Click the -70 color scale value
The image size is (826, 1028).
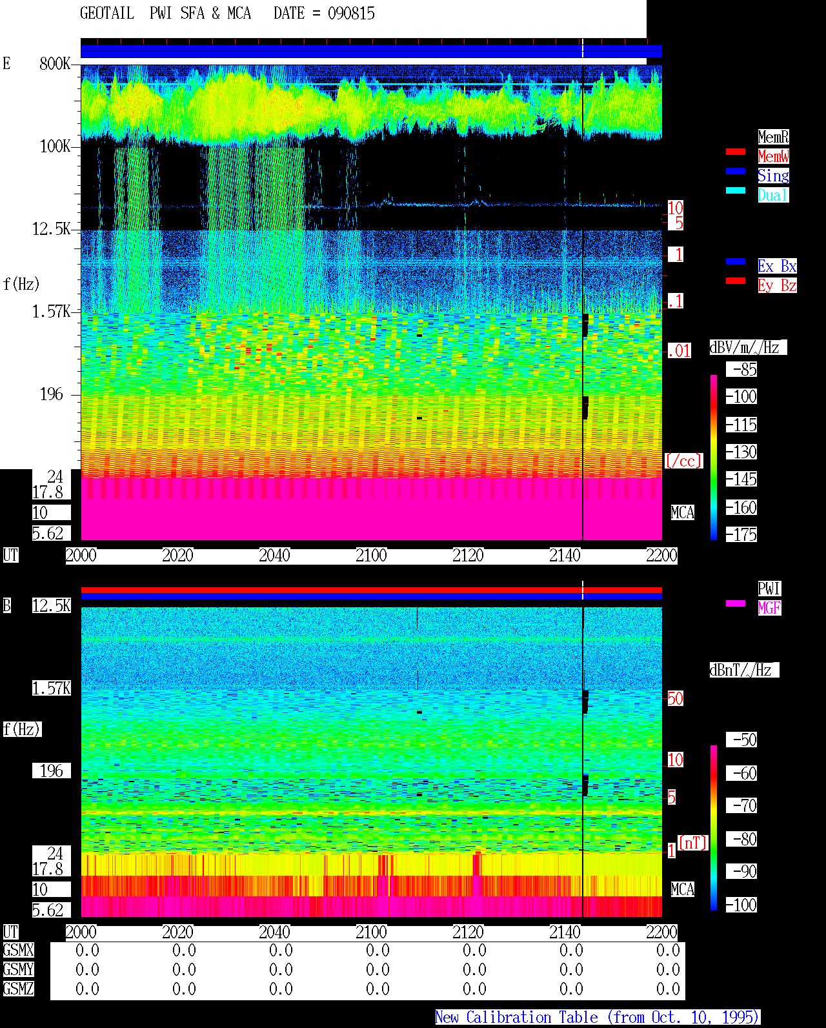(741, 805)
